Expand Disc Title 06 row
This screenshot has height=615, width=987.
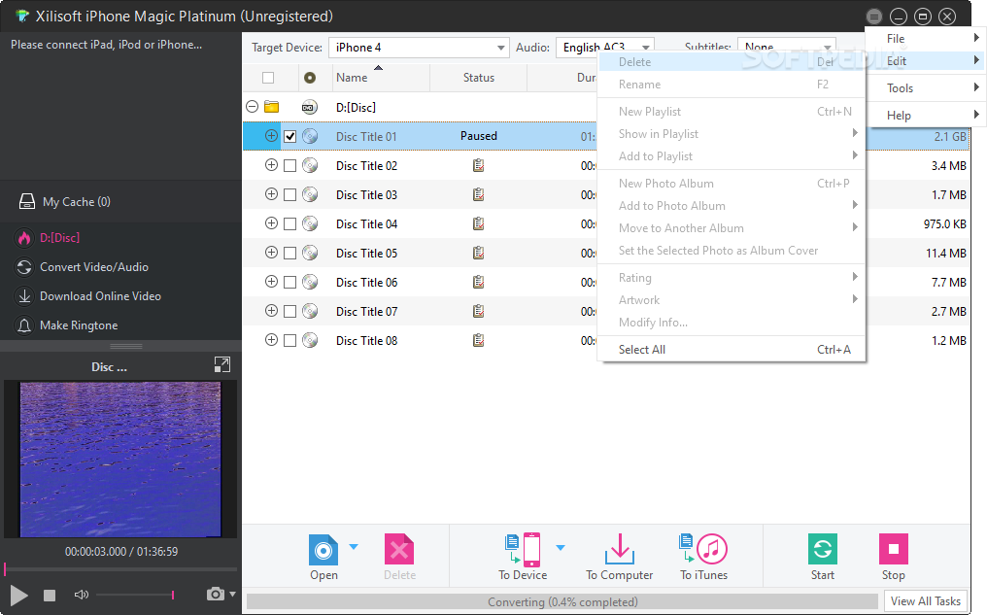[x=271, y=282]
